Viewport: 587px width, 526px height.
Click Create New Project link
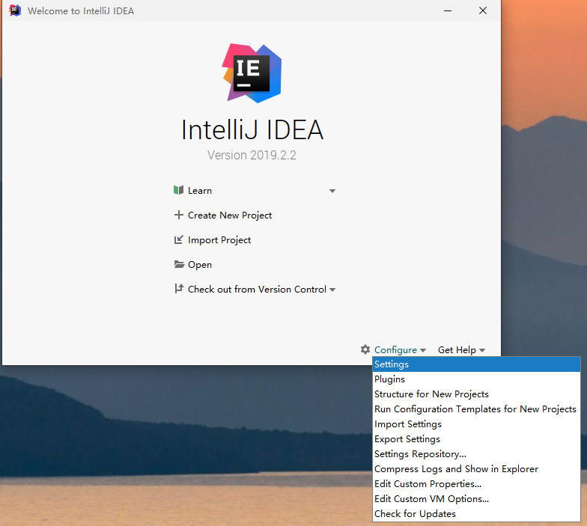pyautogui.click(x=230, y=215)
